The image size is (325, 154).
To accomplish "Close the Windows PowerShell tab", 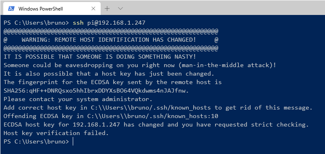I will click(x=93, y=8).
